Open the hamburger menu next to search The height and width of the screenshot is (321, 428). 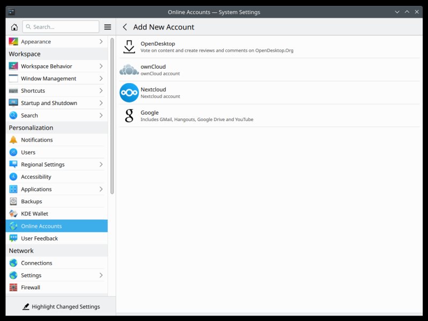click(x=108, y=27)
